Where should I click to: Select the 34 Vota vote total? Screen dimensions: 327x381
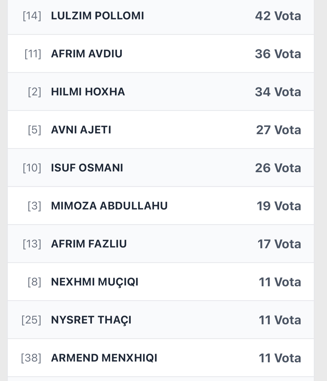(278, 92)
